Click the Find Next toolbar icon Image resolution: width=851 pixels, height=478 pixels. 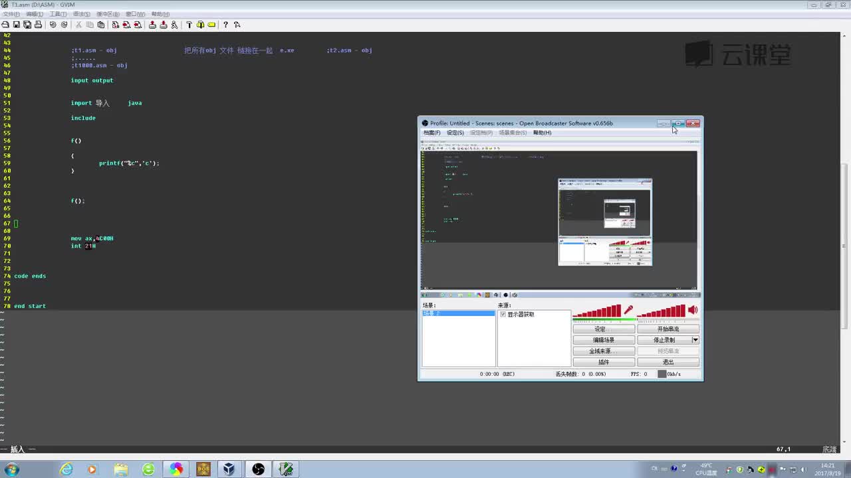[x=126, y=25]
